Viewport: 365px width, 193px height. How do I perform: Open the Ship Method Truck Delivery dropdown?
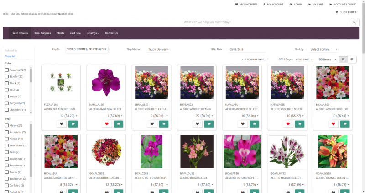pos(158,49)
